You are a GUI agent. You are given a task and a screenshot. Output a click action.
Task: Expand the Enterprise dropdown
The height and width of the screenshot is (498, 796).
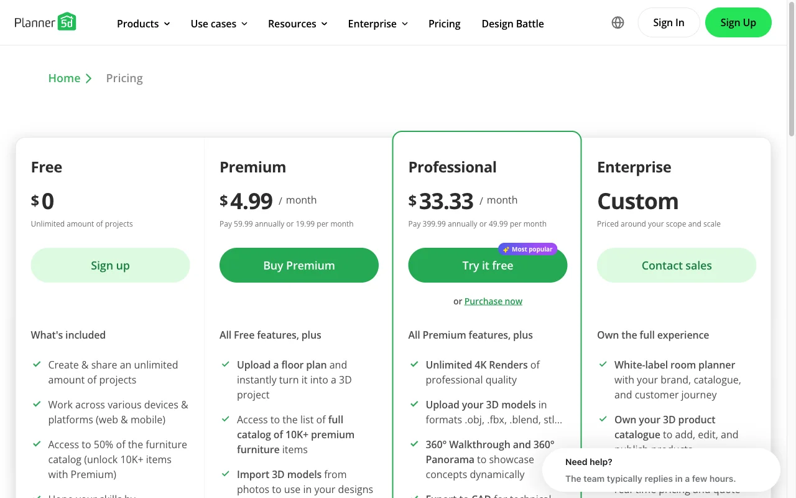378,24
